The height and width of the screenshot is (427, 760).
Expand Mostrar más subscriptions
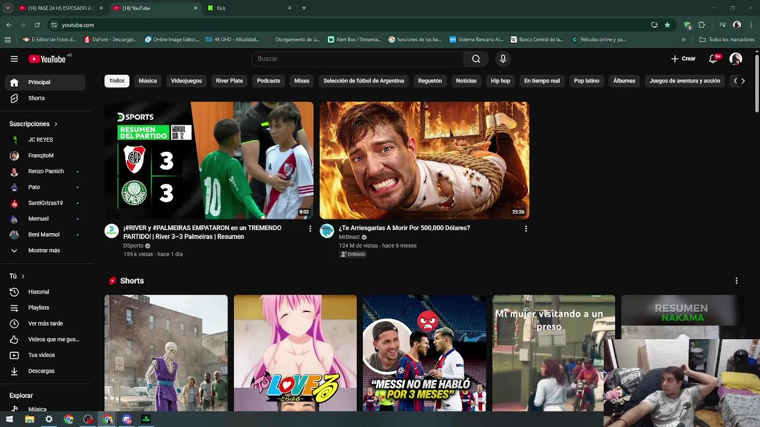click(45, 250)
